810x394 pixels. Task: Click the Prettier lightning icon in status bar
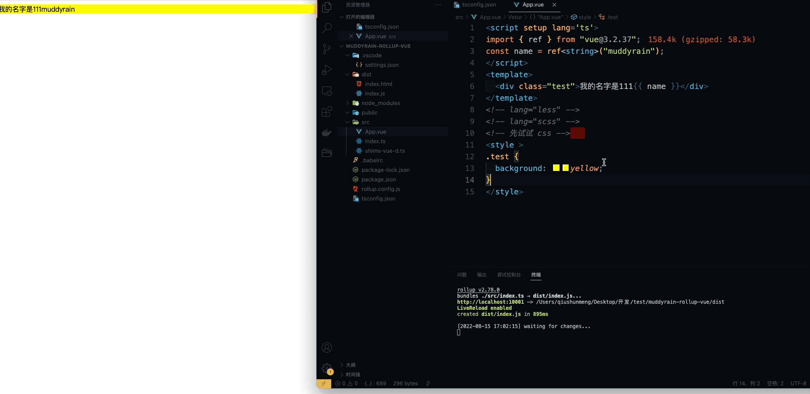428,384
